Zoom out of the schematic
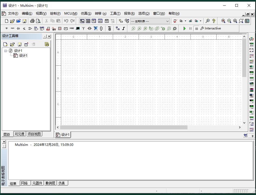This screenshot has width=256, height=195. pyautogui.click(x=229, y=21)
